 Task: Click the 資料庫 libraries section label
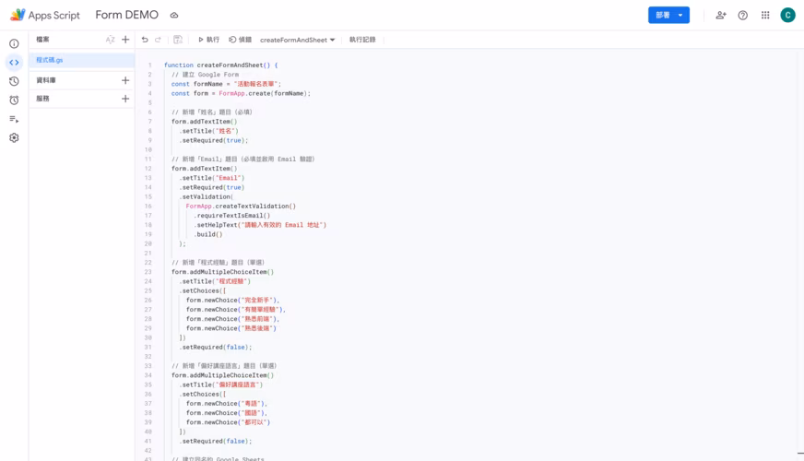46,80
